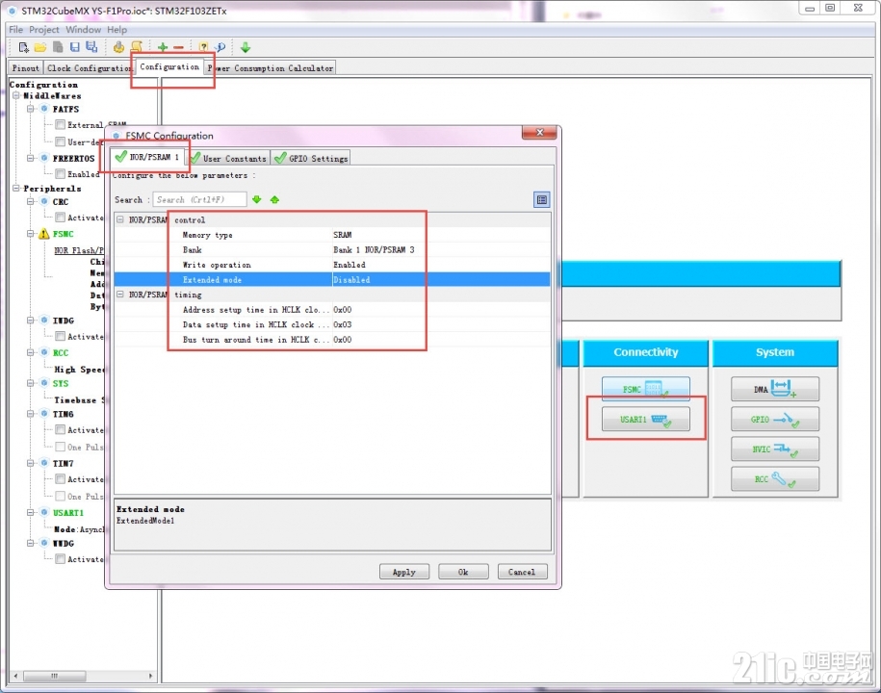Toggle the TIM6 One Pulse checkbox
Image resolution: width=881 pixels, height=693 pixels.
click(x=60, y=447)
